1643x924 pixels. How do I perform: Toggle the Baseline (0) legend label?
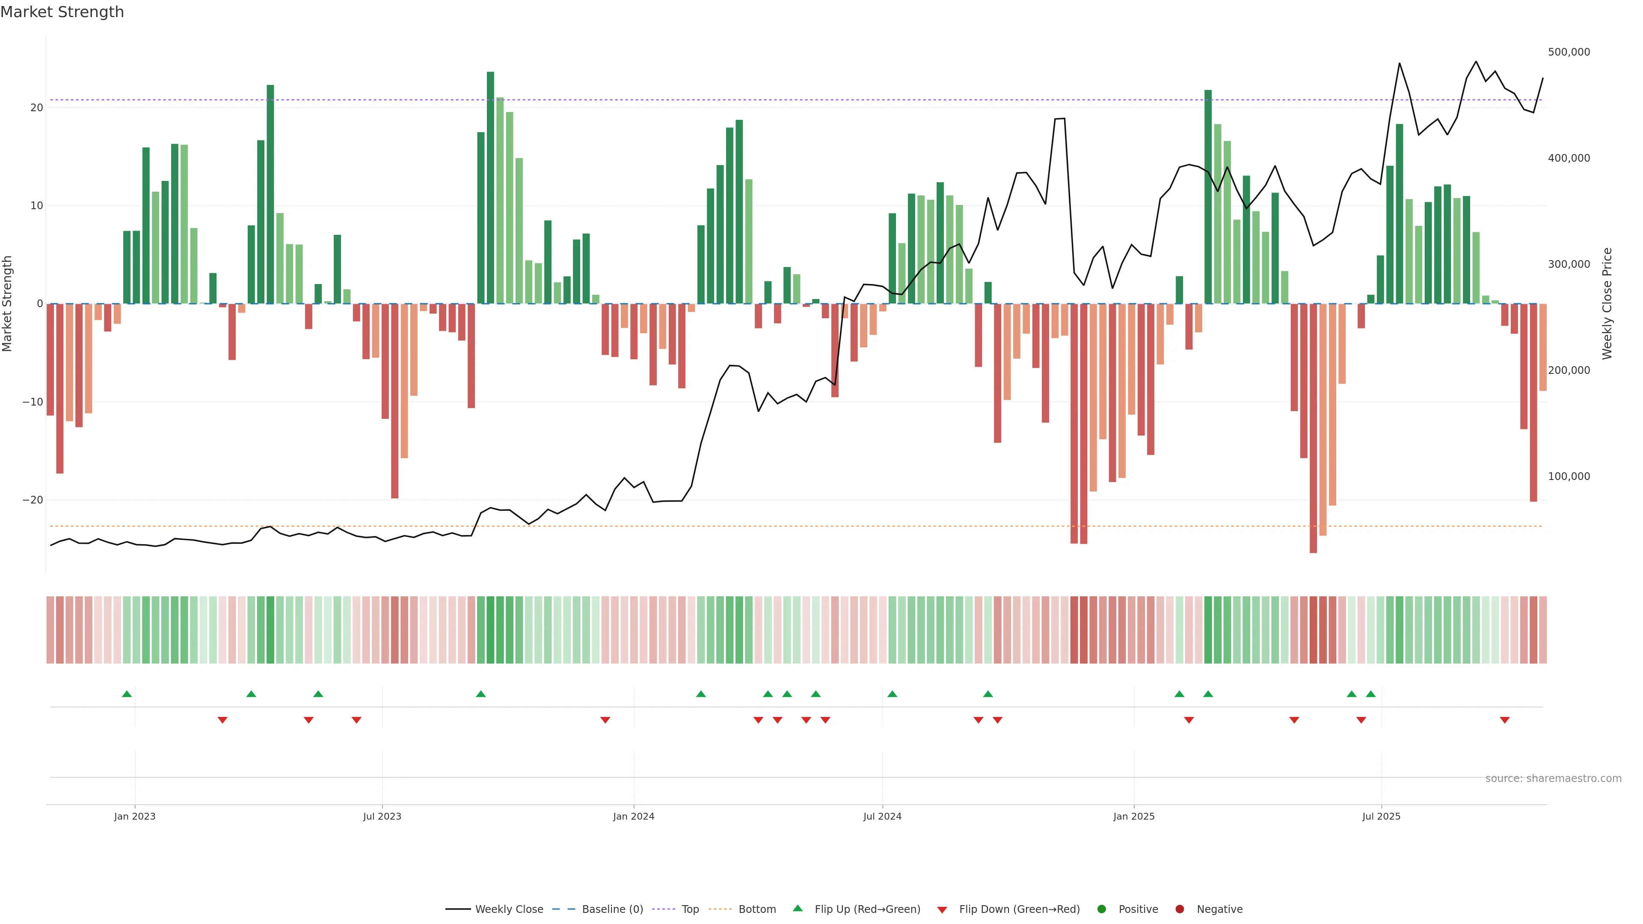click(612, 909)
